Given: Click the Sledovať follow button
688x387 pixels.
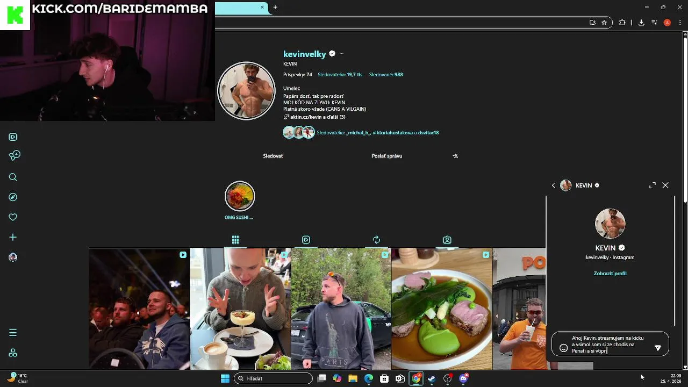Looking at the screenshot, I should pos(273,156).
